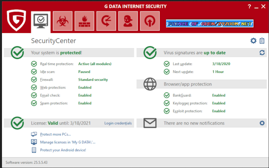Click the Web protection label
Viewport: 269px width, 168px height.
(53, 87)
